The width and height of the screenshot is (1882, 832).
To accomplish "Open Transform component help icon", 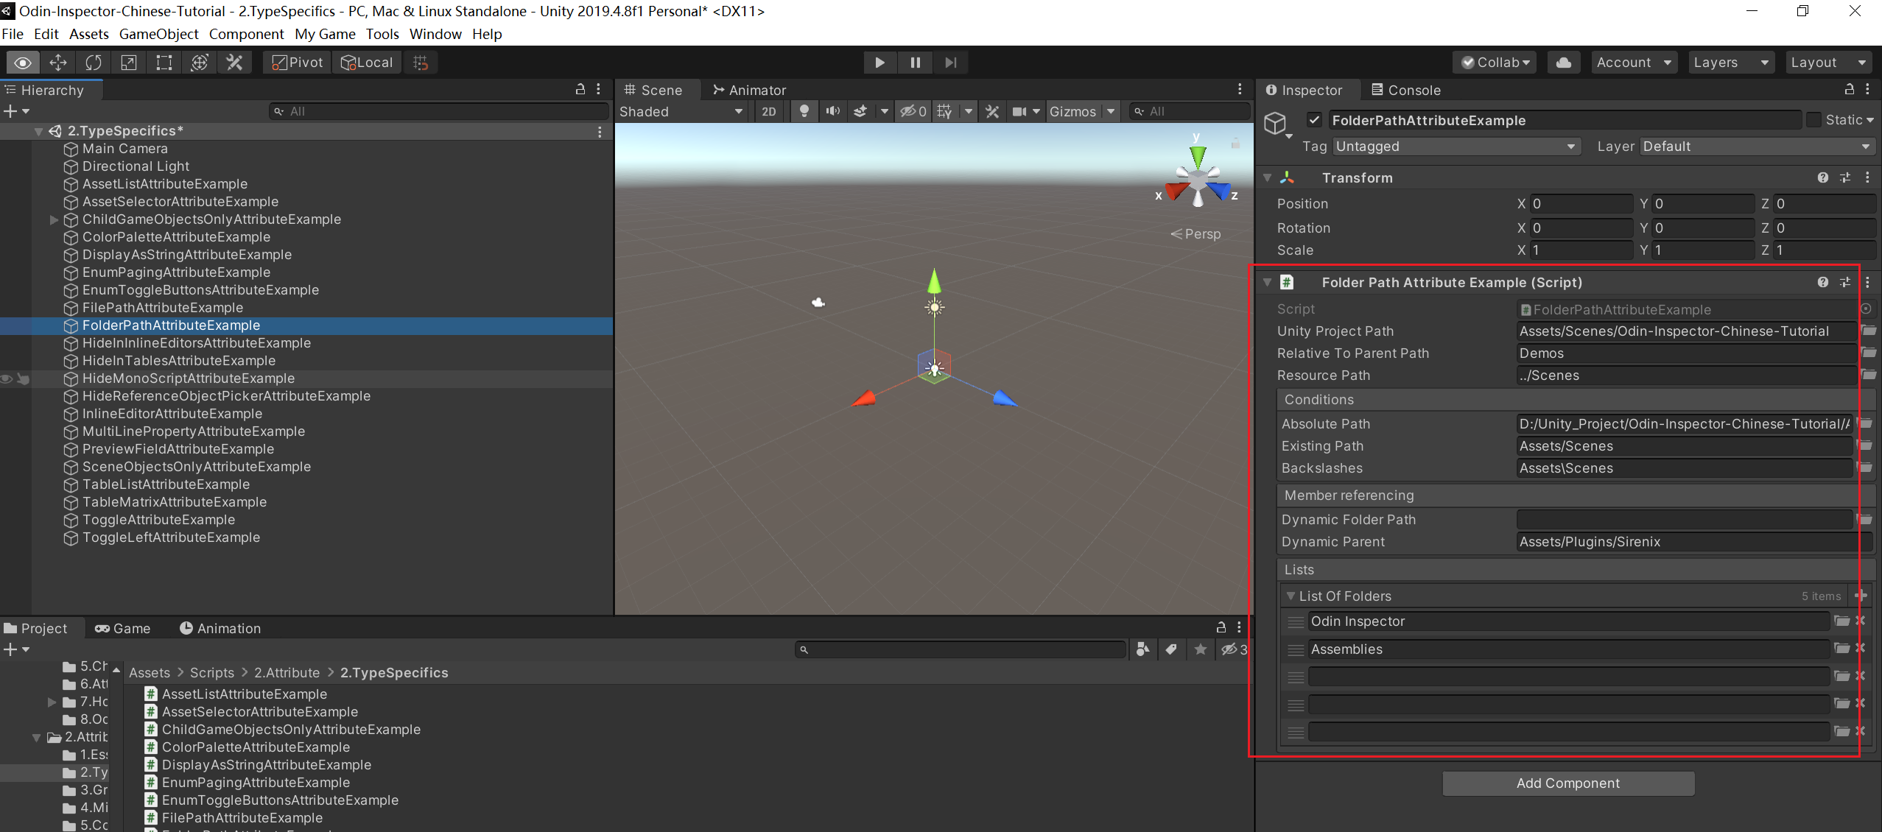I will (x=1822, y=177).
